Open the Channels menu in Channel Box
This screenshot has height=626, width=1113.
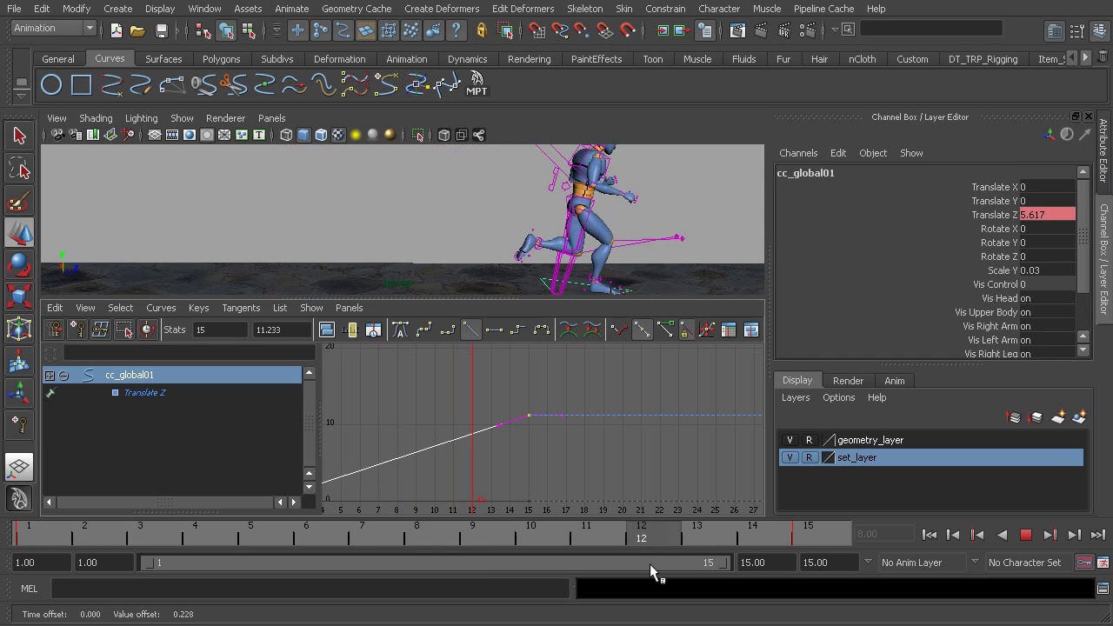pyautogui.click(x=798, y=153)
